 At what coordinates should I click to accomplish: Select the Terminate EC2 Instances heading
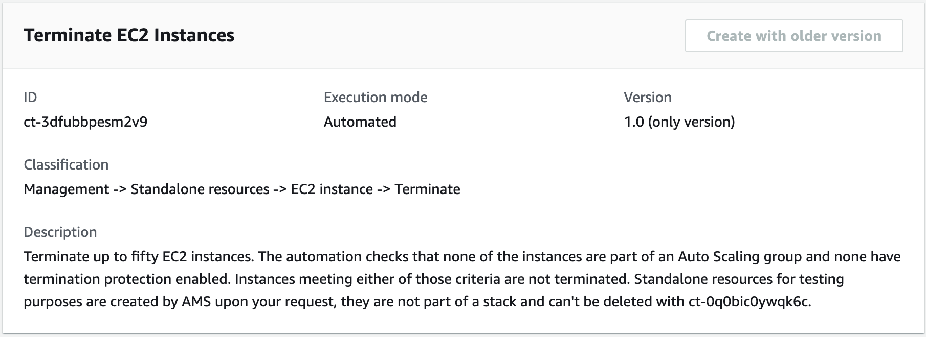129,36
